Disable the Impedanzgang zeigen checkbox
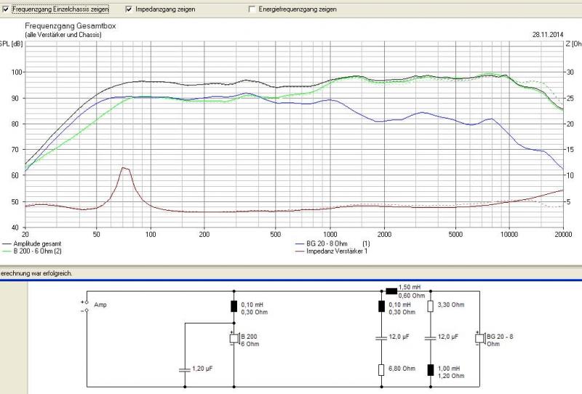 coord(129,9)
